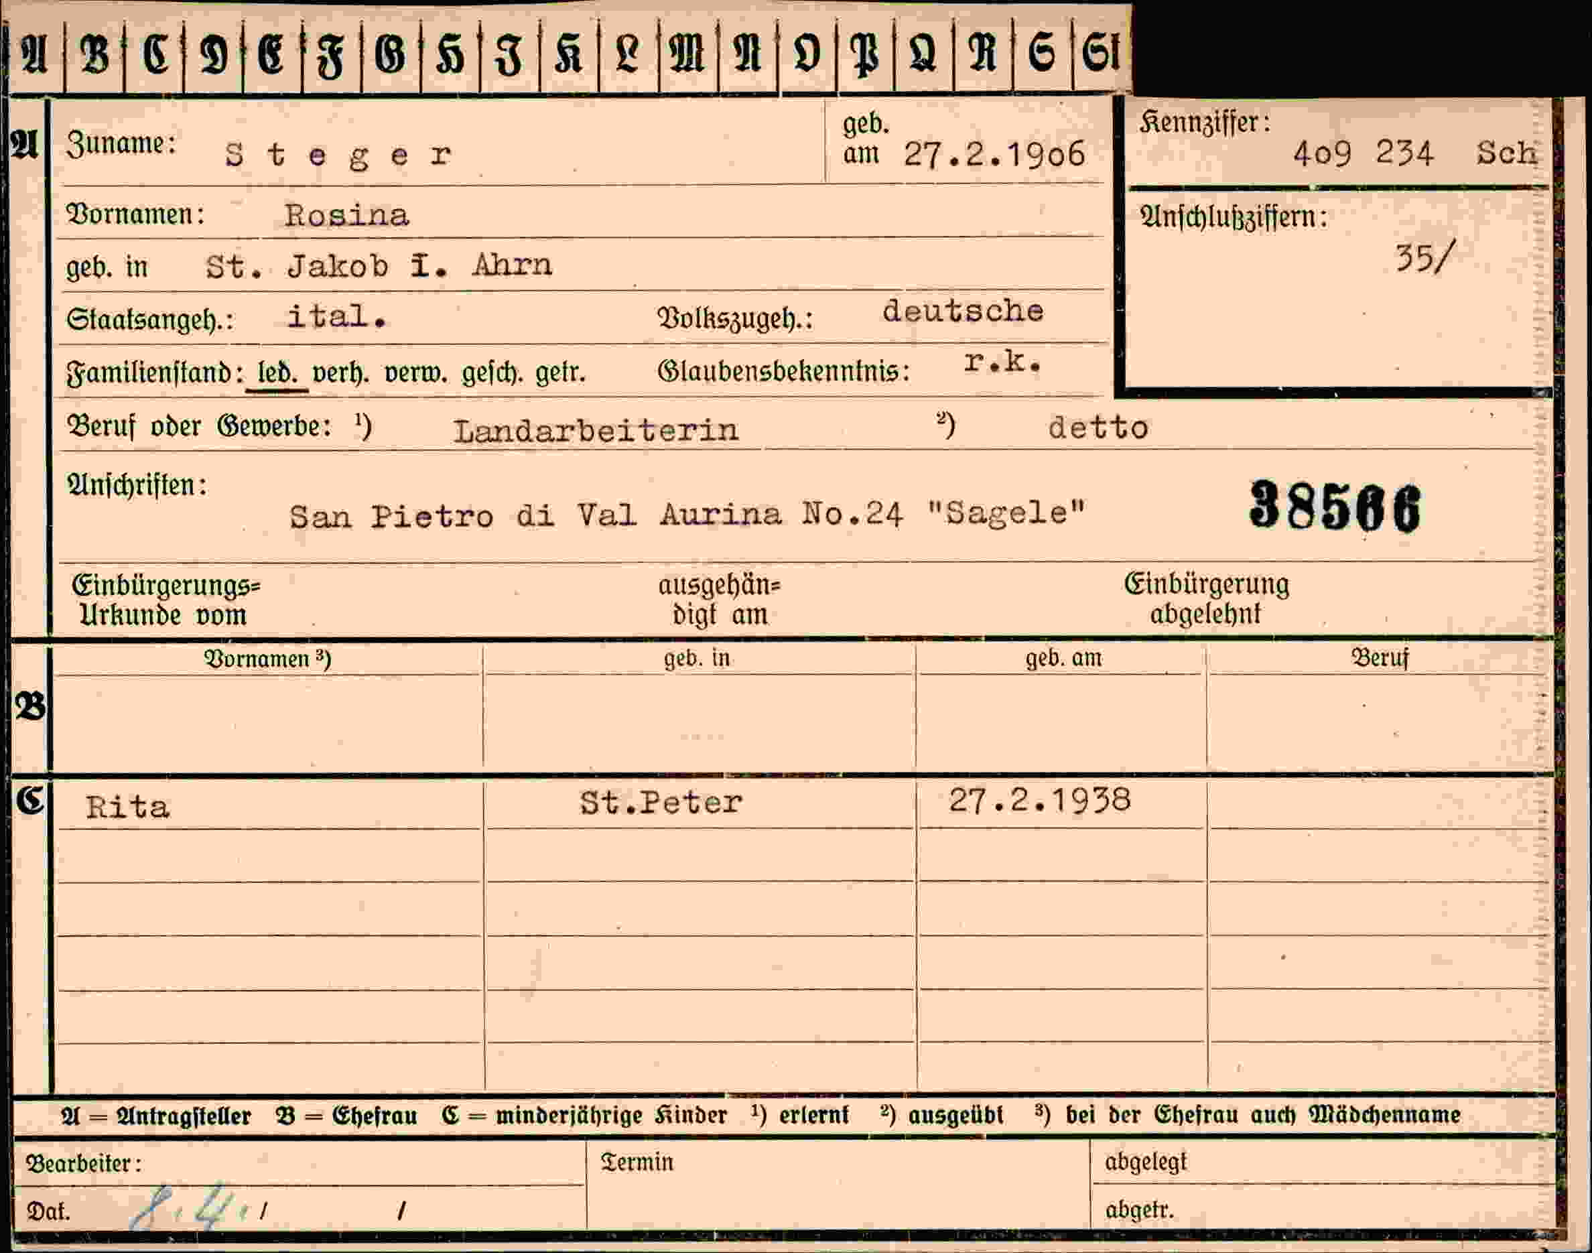The height and width of the screenshot is (1253, 1592).
Task: Click the Termin label
Action: pyautogui.click(x=637, y=1162)
